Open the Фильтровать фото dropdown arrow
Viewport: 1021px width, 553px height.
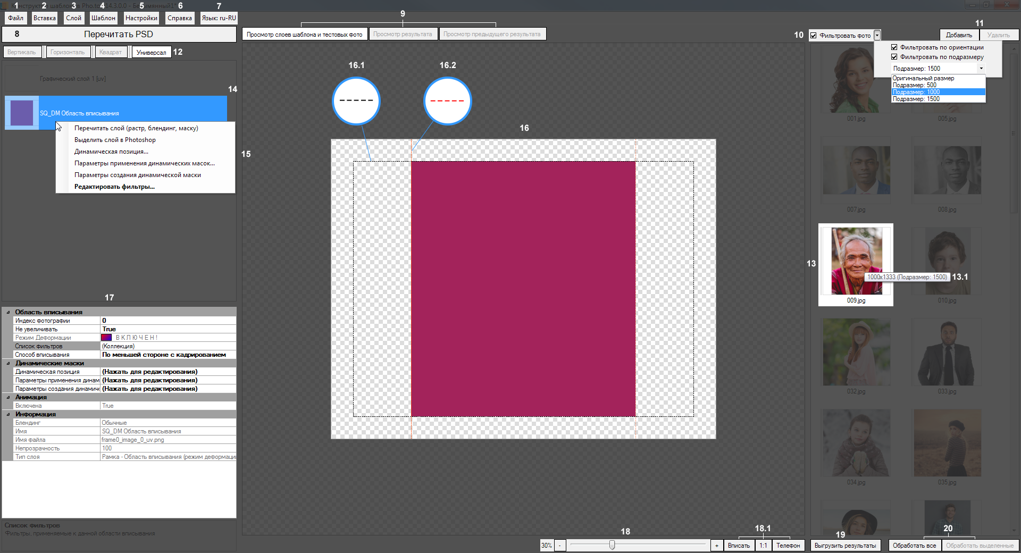pos(877,36)
